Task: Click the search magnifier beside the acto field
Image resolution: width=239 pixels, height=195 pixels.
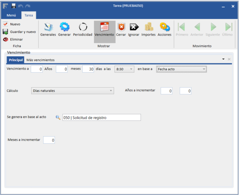Action: pos(58,118)
